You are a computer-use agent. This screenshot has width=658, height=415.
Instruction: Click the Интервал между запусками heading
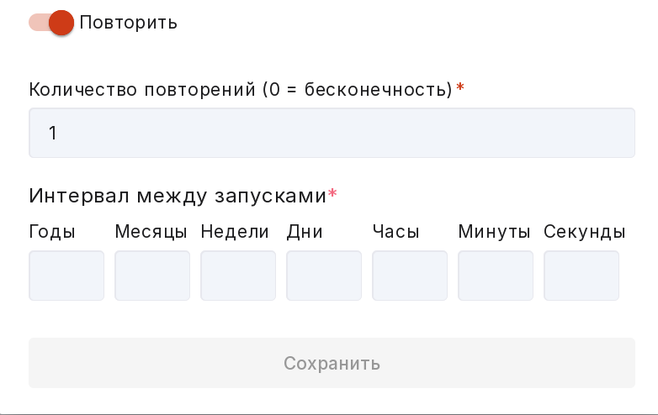[178, 196]
